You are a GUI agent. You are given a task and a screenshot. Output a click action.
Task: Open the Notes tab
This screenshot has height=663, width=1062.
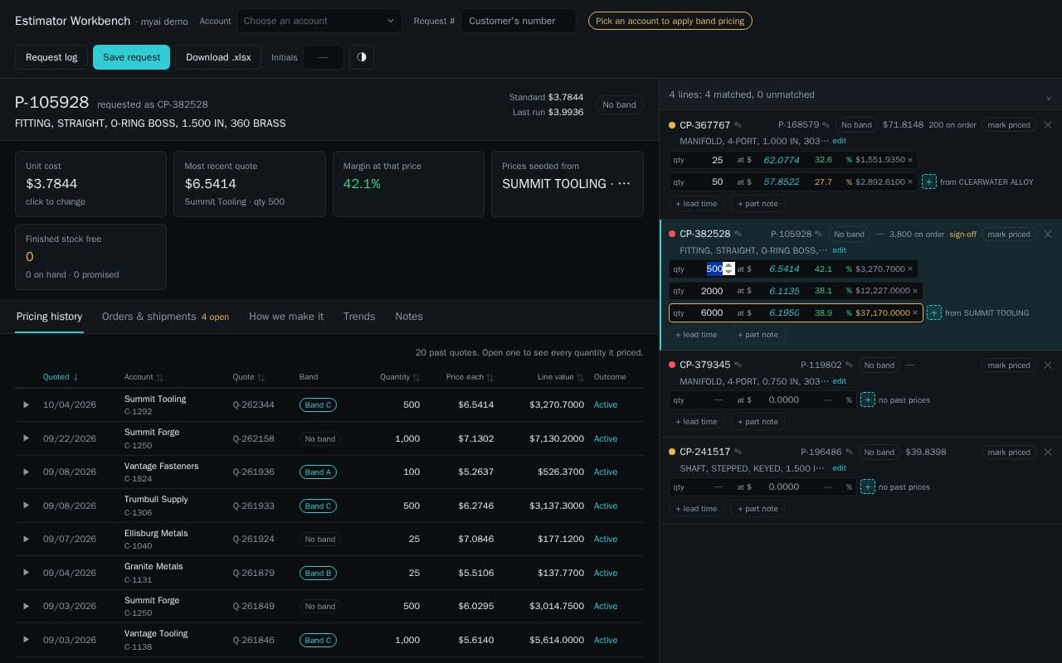click(x=409, y=317)
